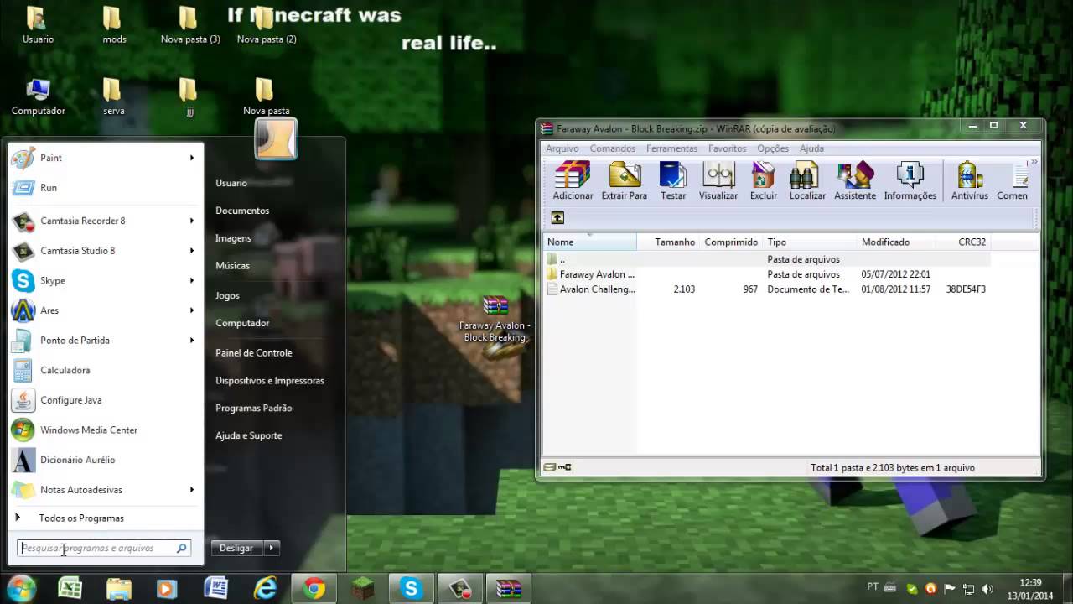Launch Calculadora from the Start menu
The image size is (1073, 604).
point(105,370)
